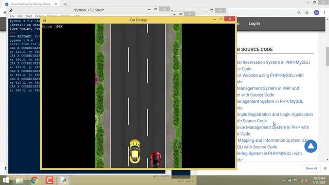Dismiss the Chrome downloads bar with X
This screenshot has height=185, width=329.
pos(325,168)
